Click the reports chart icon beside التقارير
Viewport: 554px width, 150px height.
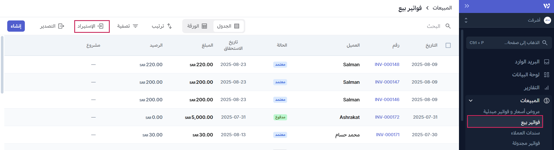pyautogui.click(x=546, y=88)
